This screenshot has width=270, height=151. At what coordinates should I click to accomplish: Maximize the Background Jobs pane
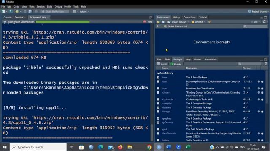tap(150, 17)
